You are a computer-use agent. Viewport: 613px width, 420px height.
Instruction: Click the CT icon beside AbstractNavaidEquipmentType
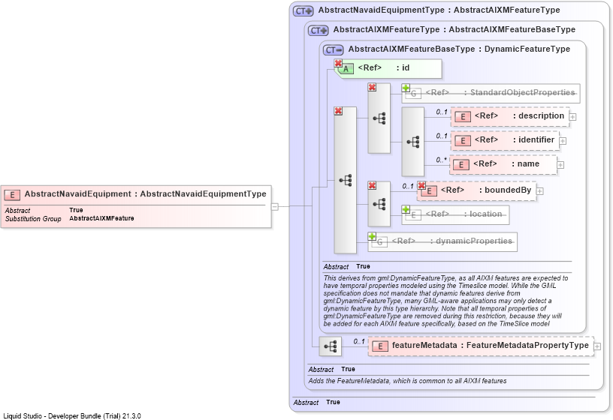pos(303,11)
